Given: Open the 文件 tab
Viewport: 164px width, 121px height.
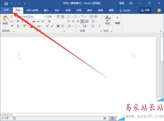Looking at the screenshot, I should tap(6, 10).
